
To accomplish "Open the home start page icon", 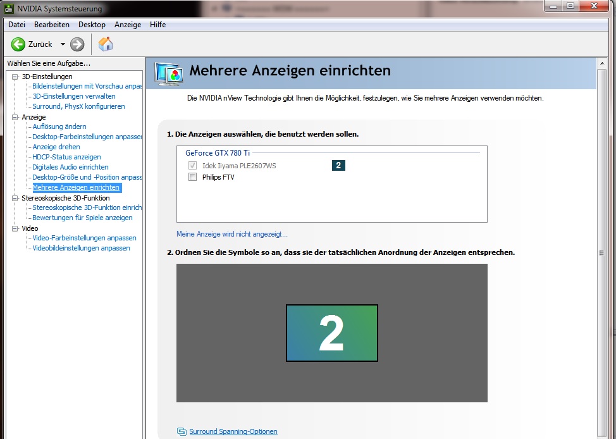I will (105, 44).
